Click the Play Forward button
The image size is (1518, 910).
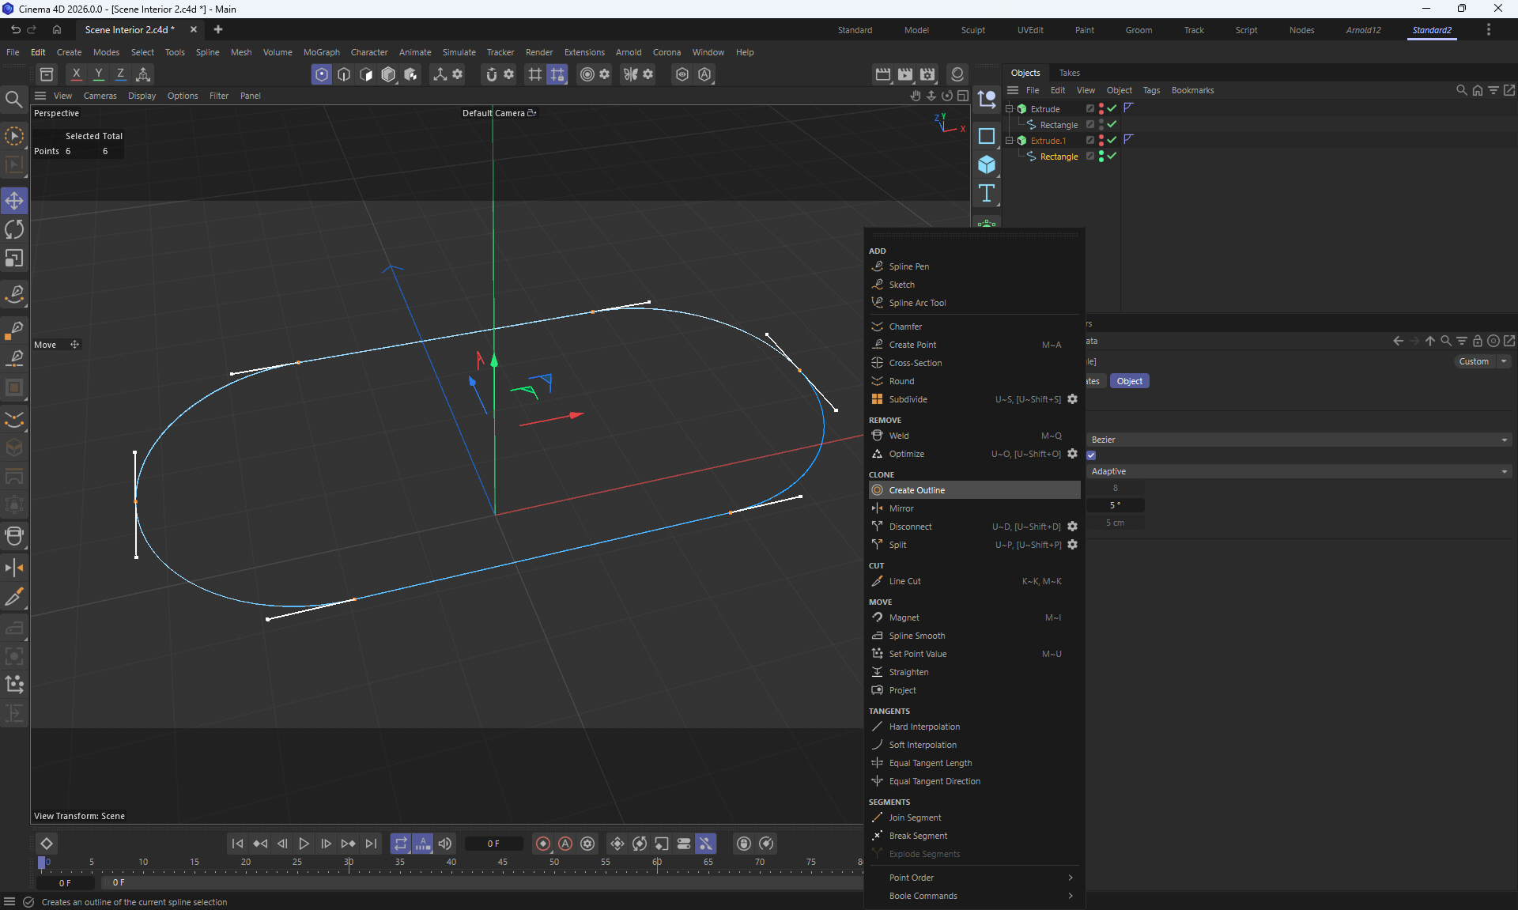click(304, 844)
